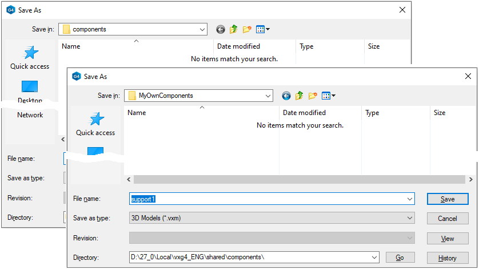Viewport: 479px width, 269px height.
Task: Click the View button
Action: click(x=448, y=238)
